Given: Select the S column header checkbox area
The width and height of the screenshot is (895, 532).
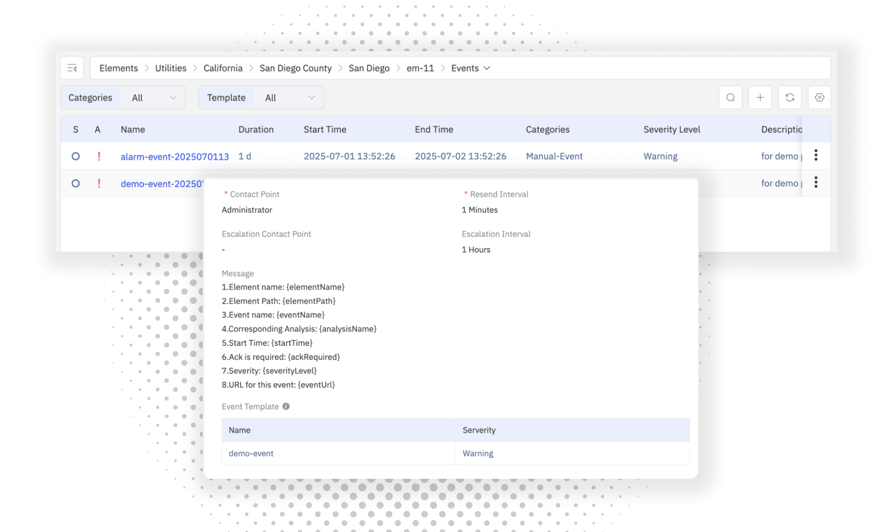Looking at the screenshot, I should [x=75, y=129].
